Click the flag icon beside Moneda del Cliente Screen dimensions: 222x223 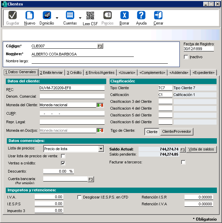100,105
